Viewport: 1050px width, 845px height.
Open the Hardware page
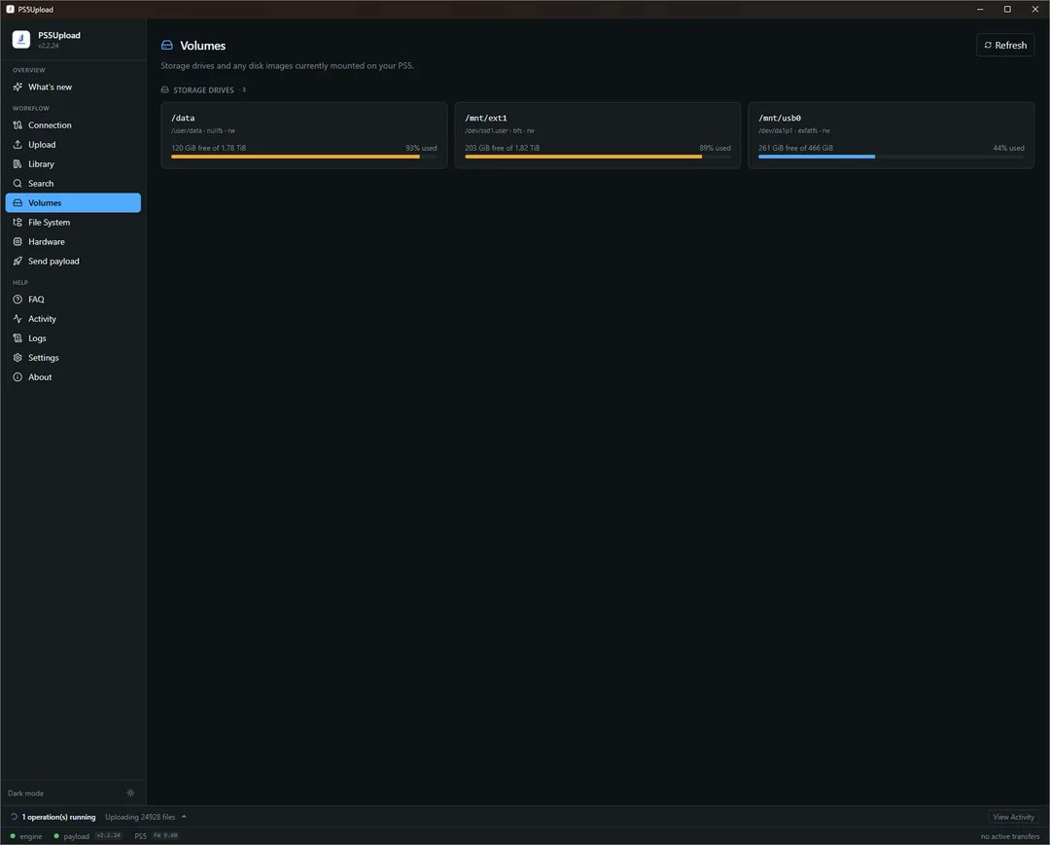73,242
